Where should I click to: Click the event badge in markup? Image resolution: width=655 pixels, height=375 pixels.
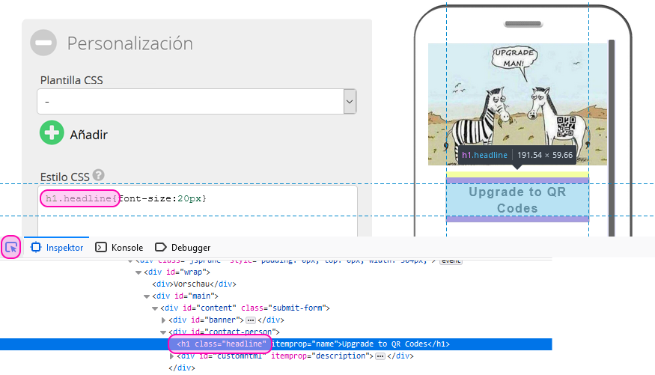coord(451,261)
